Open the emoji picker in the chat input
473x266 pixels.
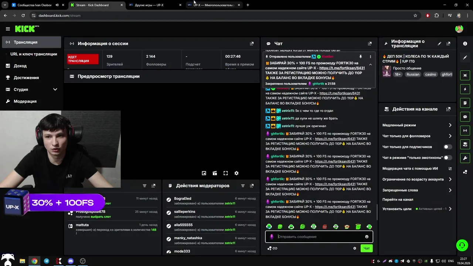367,237
